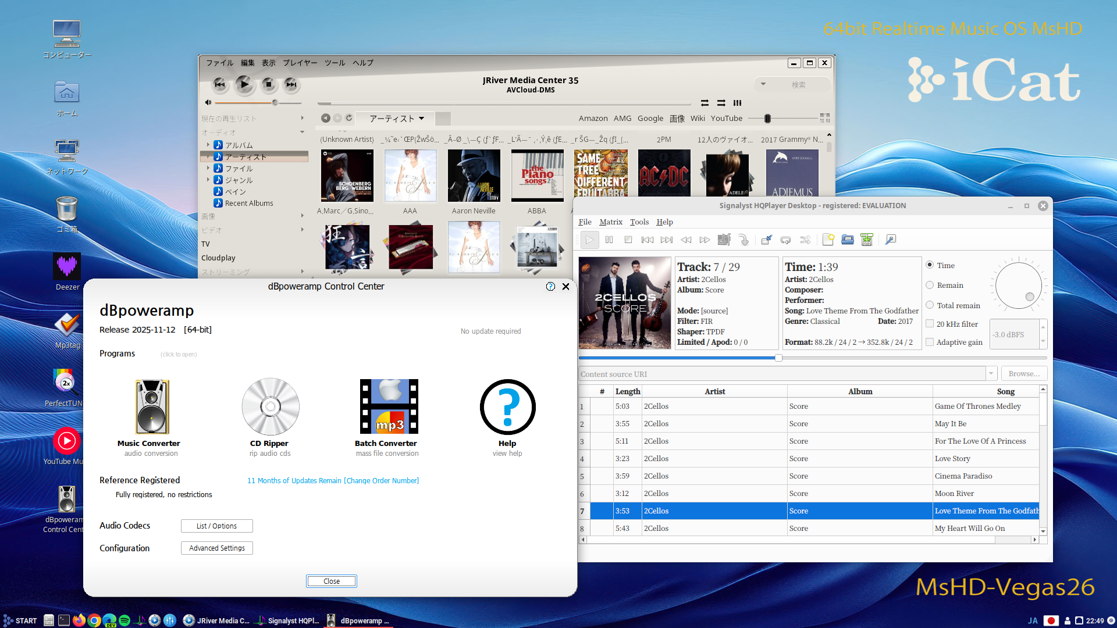This screenshot has height=628, width=1117.
Task: Adjust the JRiver volume slider
Action: click(275, 103)
